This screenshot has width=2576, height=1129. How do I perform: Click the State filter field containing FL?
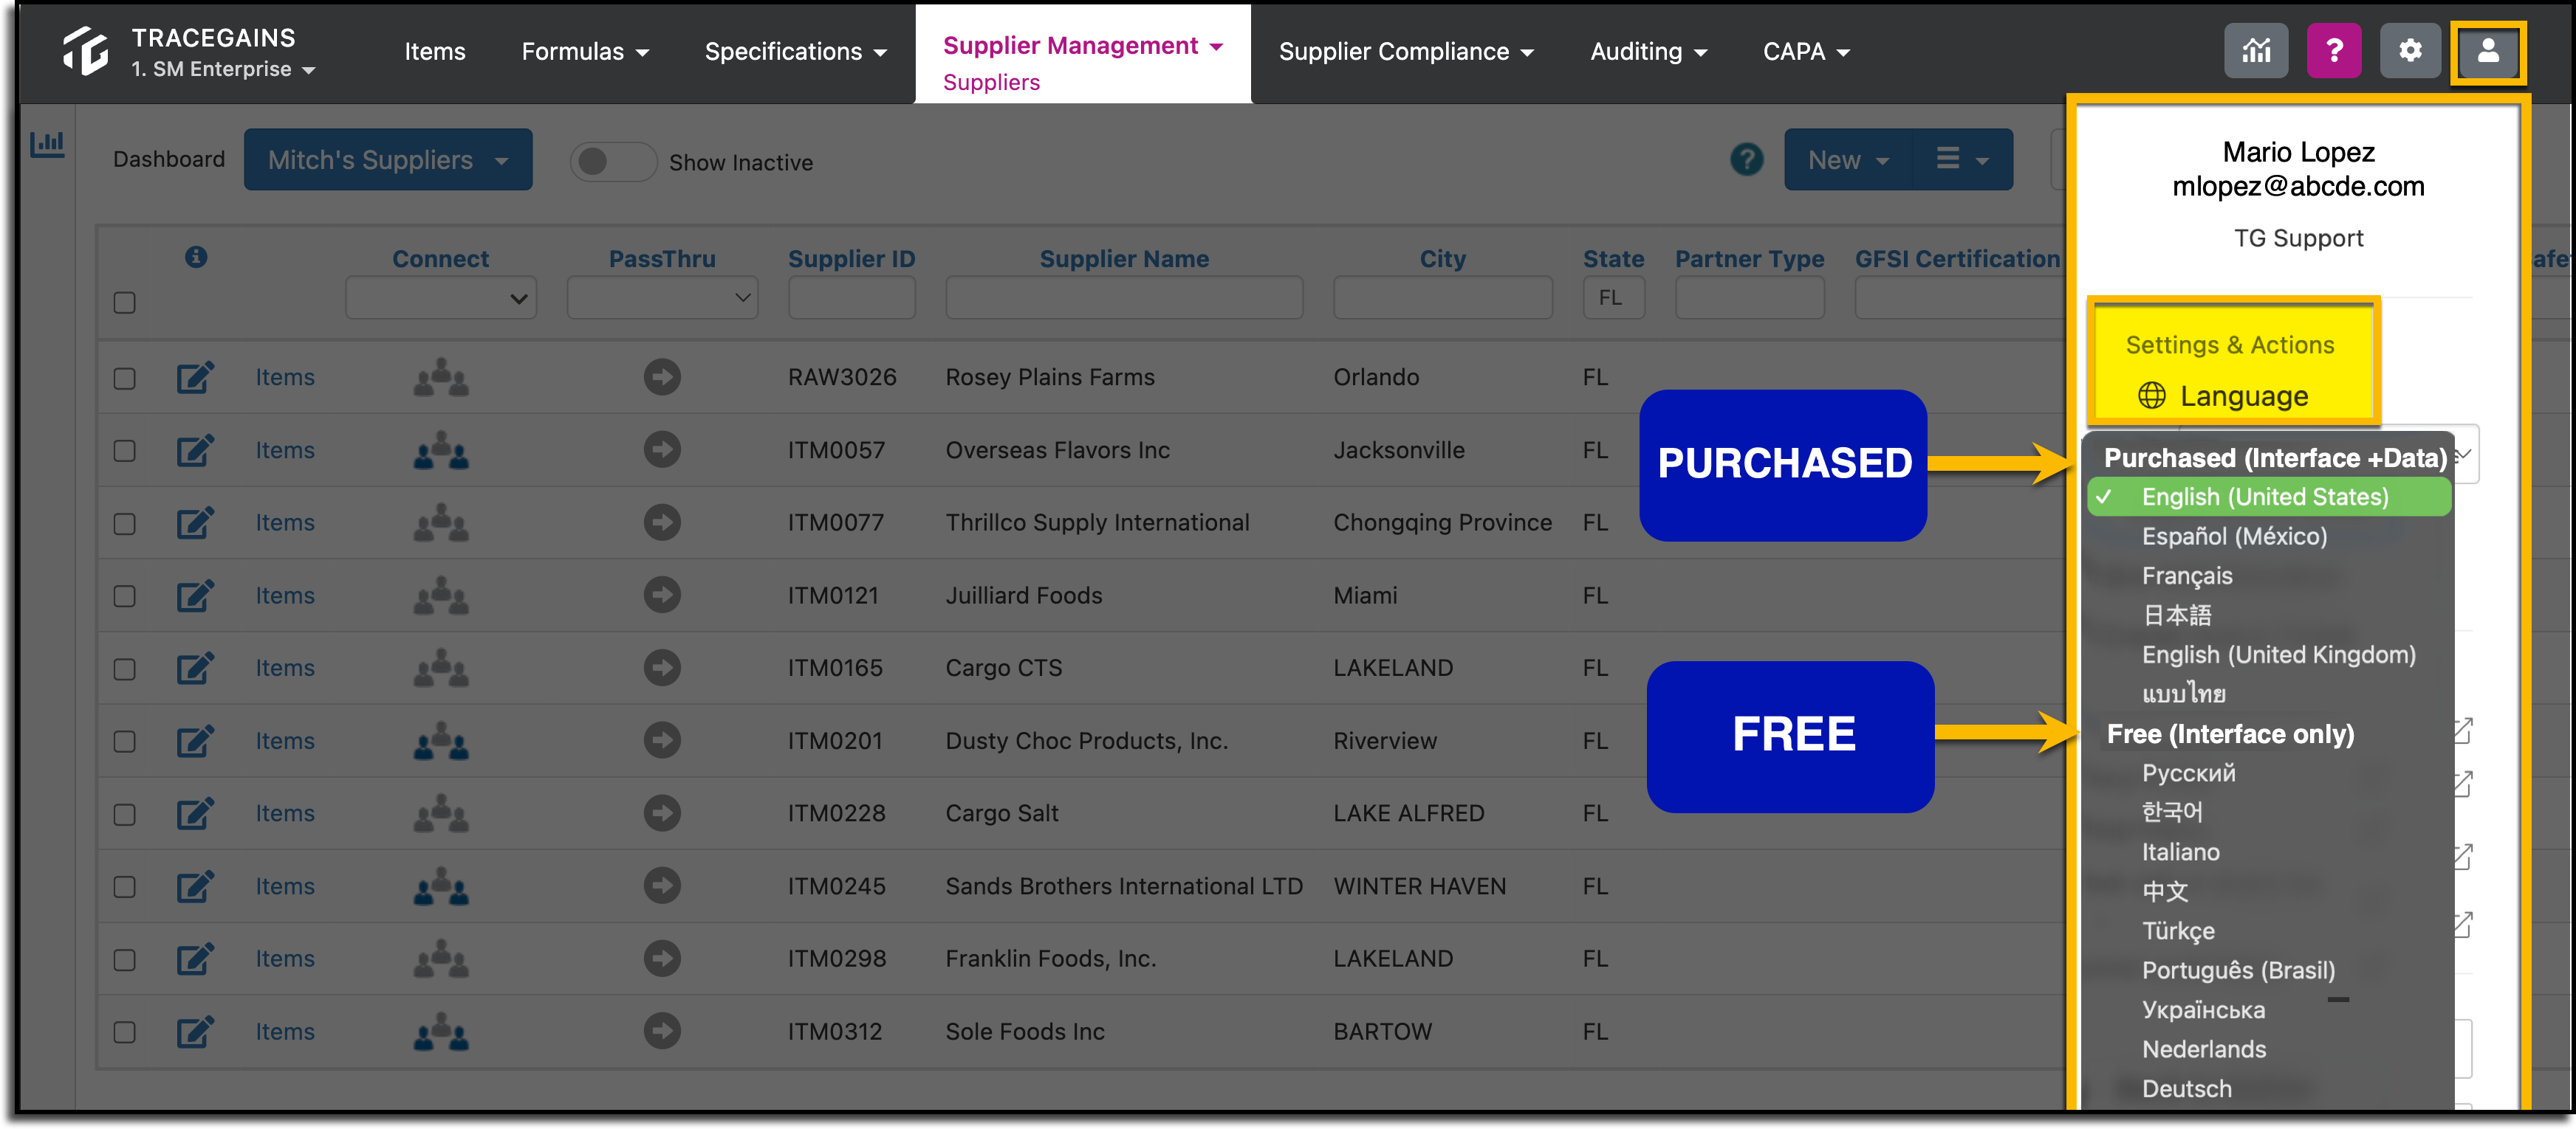click(1613, 297)
